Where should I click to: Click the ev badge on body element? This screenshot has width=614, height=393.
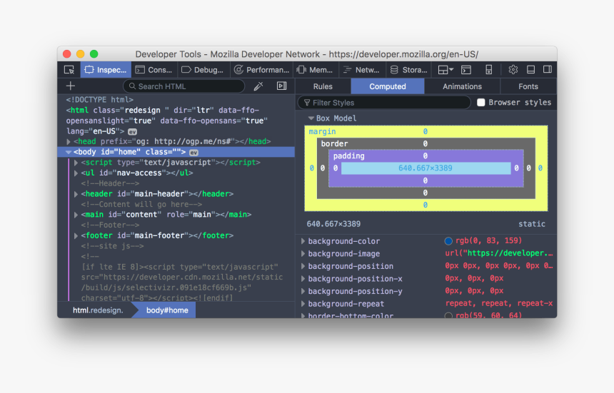(x=193, y=153)
